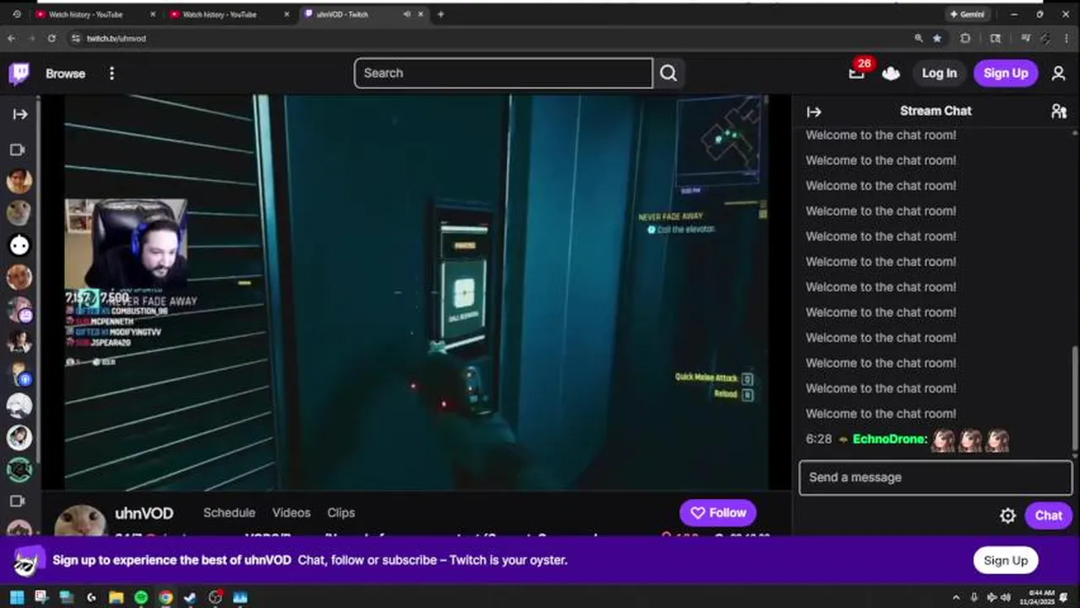The width and height of the screenshot is (1080, 608).
Task: Click Sign Up in the purple banner
Action: click(1005, 560)
